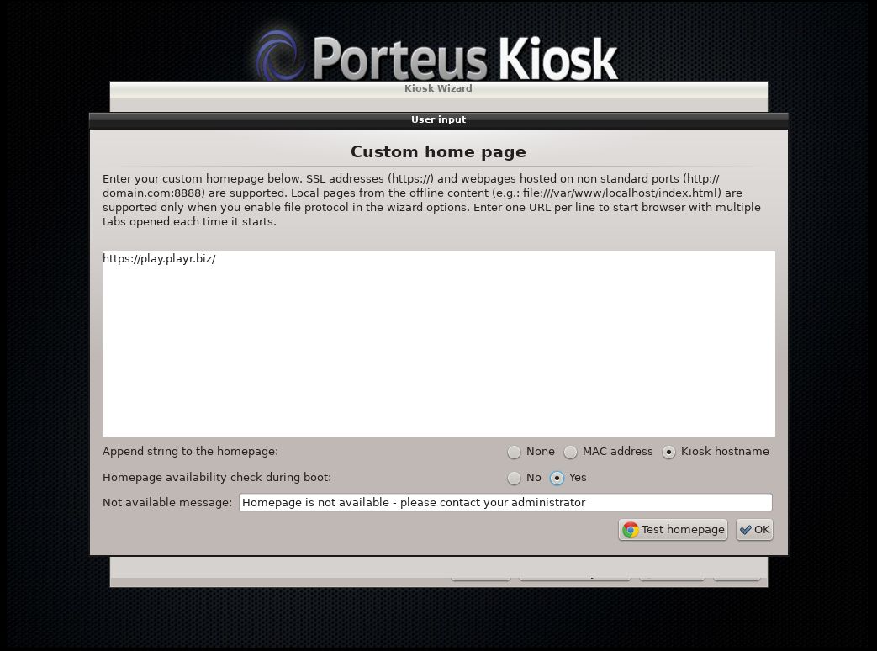Click the Homepage availability check label
877x651 pixels.
point(216,478)
